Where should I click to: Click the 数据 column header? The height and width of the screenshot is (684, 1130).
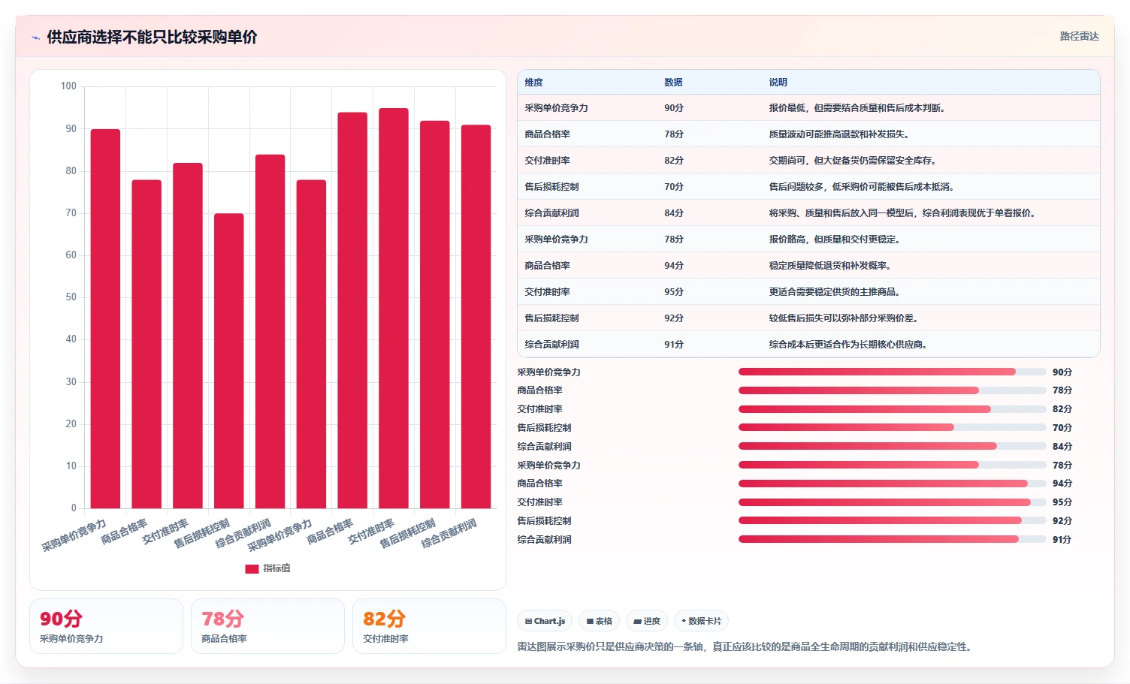673,83
